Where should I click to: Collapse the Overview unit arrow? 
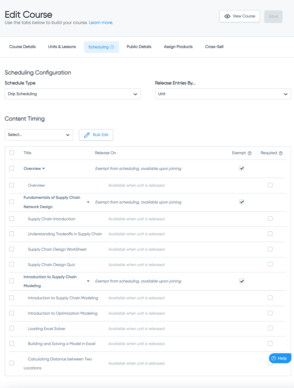[43, 169]
